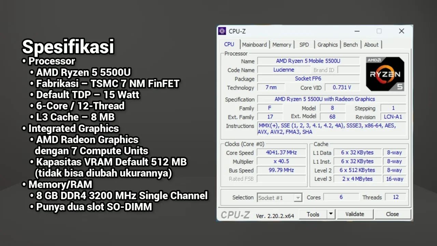Click the Core VID value 0.731 V
This screenshot has height=246, width=437.
pyautogui.click(x=342, y=87)
